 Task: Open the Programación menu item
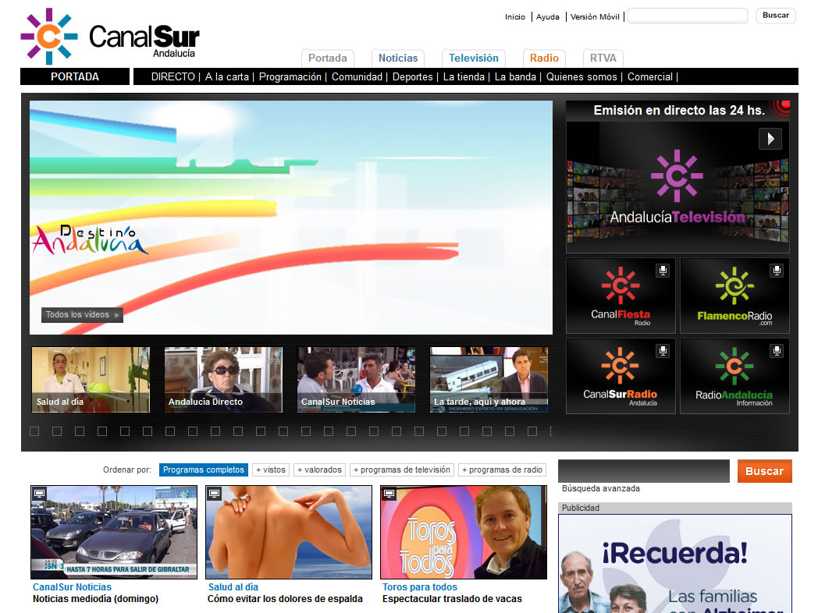click(290, 76)
